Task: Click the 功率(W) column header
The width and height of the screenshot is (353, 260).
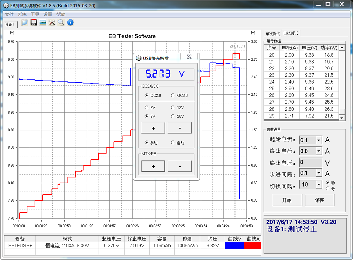Action: coord(329,48)
